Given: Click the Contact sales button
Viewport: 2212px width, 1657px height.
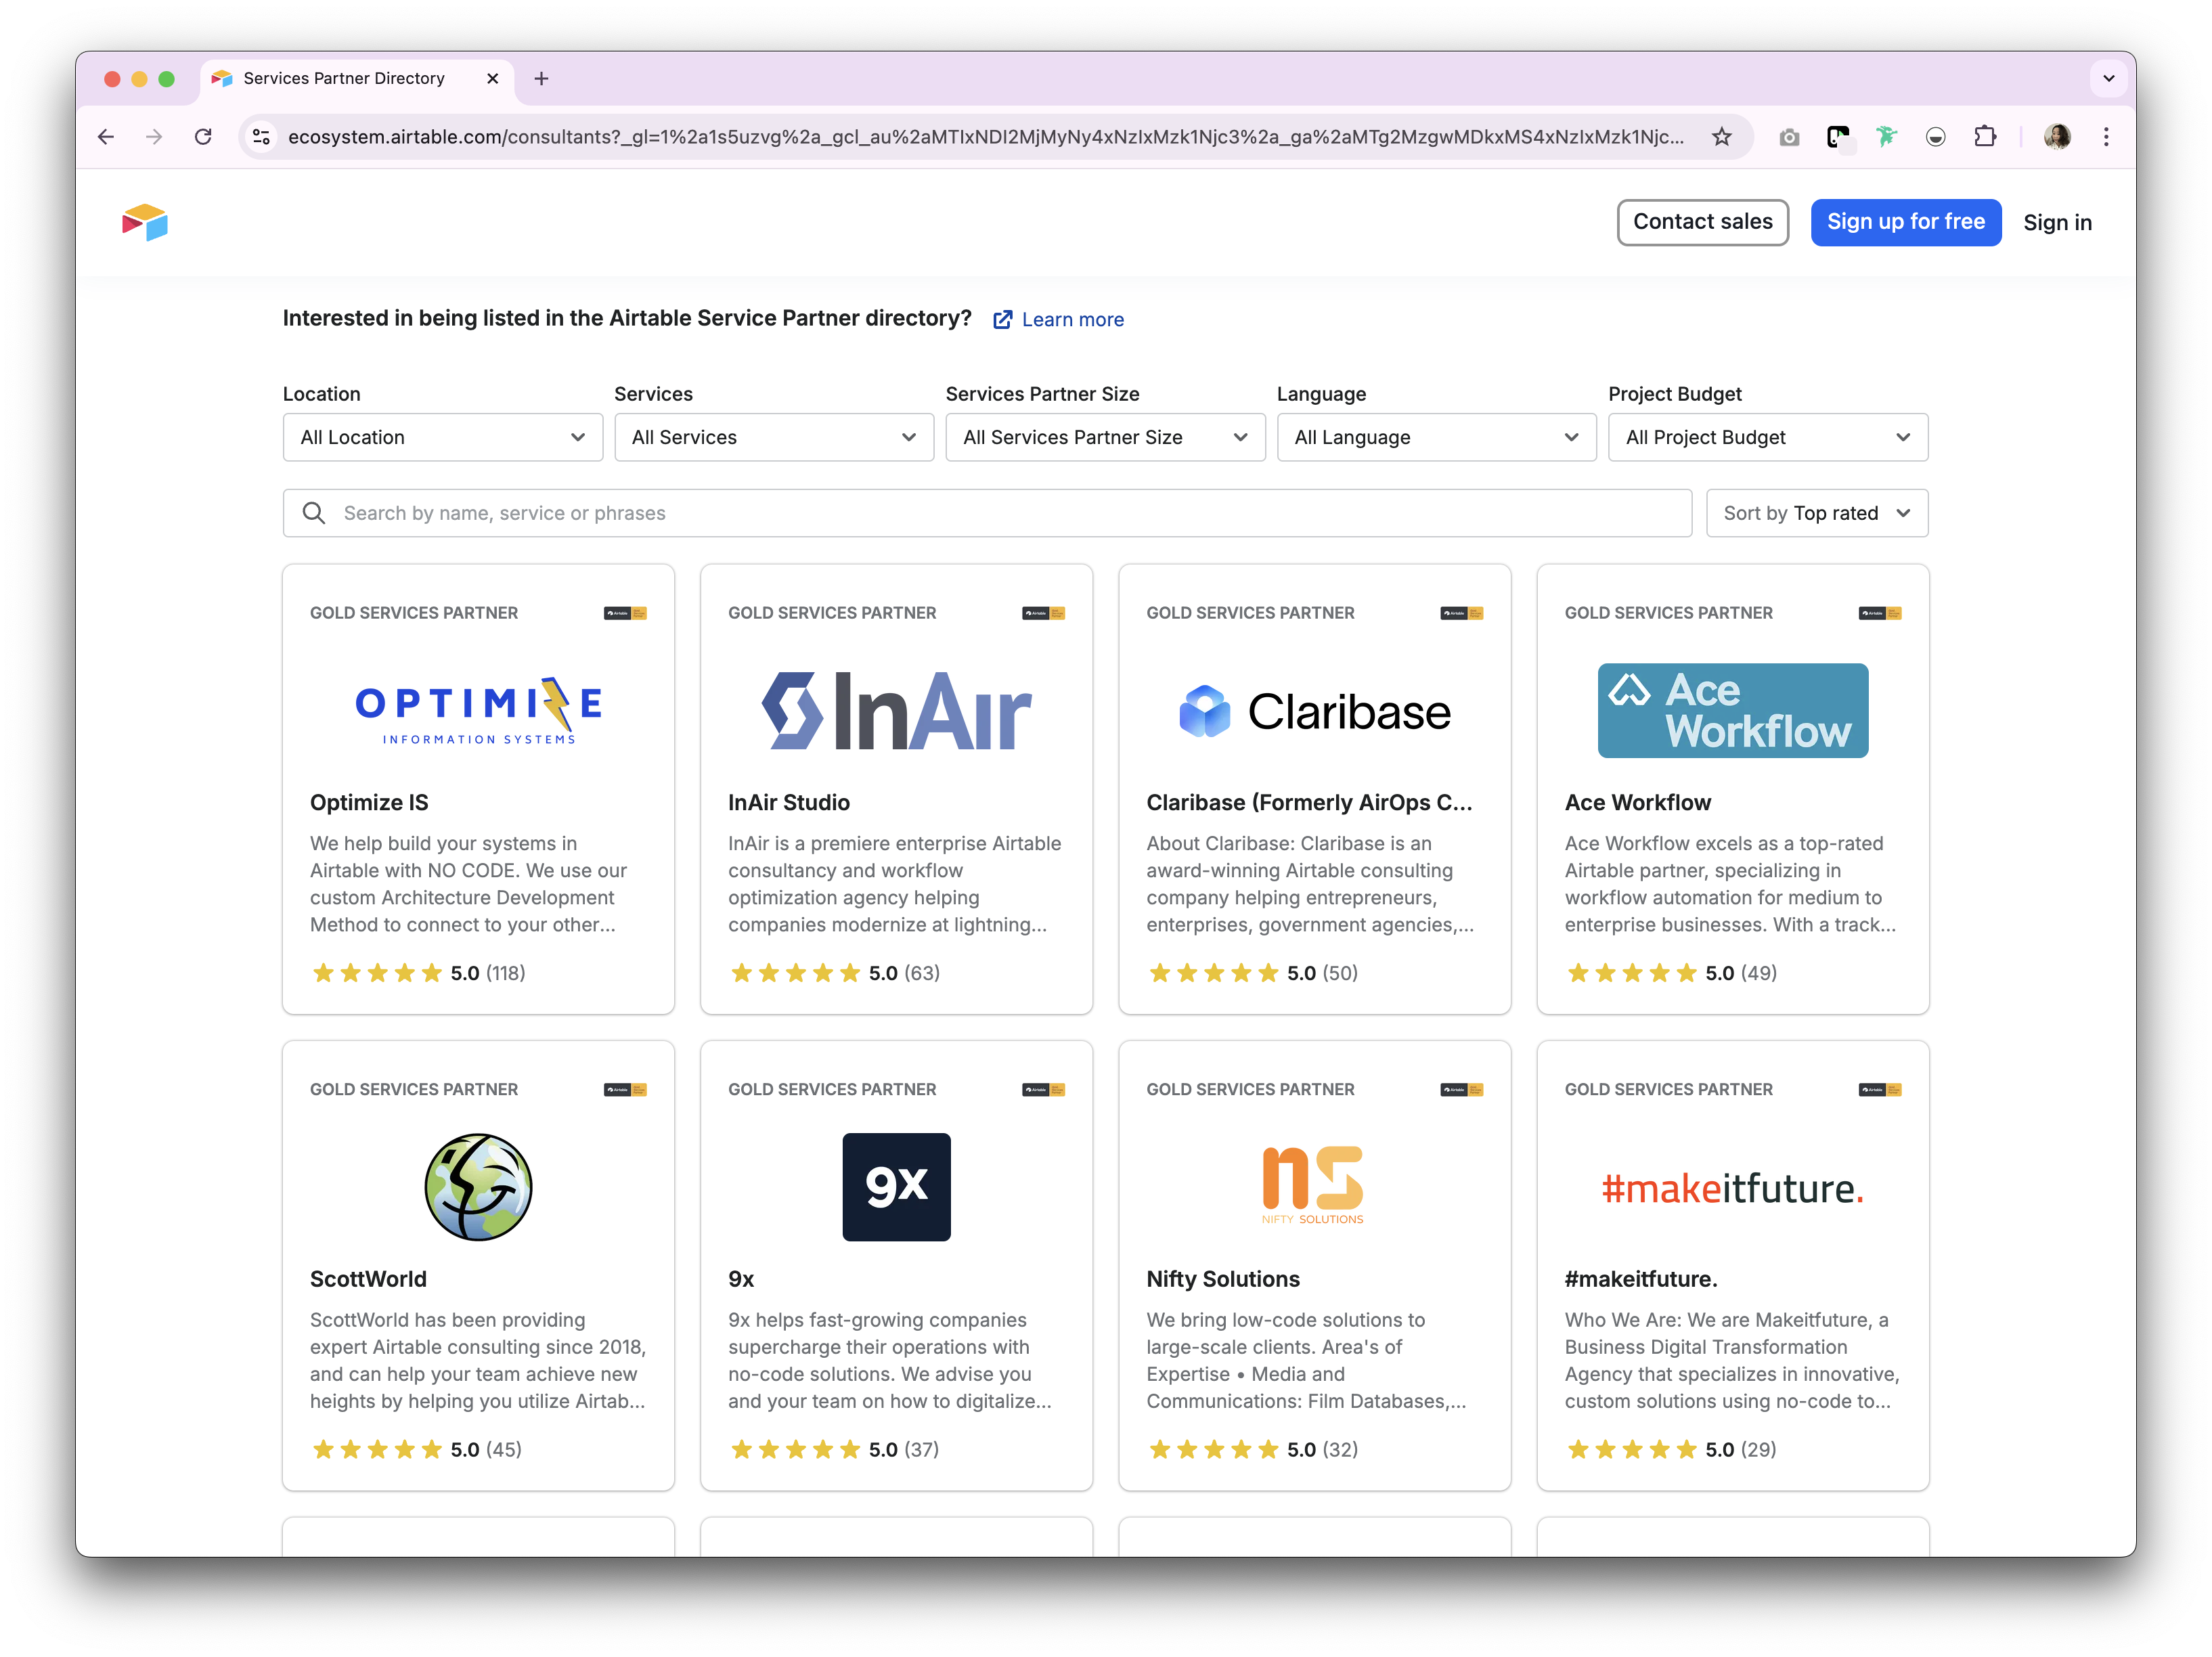Looking at the screenshot, I should point(1702,222).
